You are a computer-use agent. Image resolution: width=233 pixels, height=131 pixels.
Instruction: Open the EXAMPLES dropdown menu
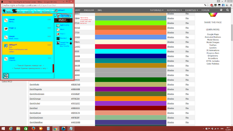coord(191,10)
